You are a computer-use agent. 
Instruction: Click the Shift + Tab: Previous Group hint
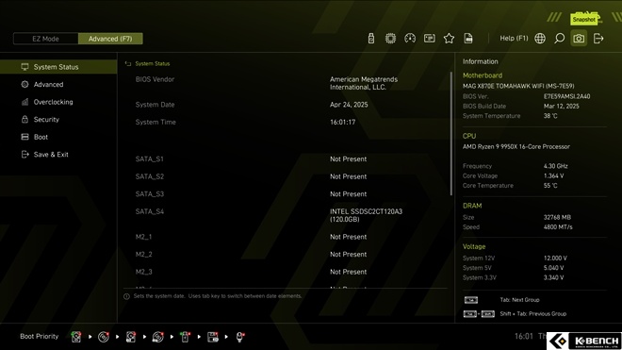click(x=532, y=313)
